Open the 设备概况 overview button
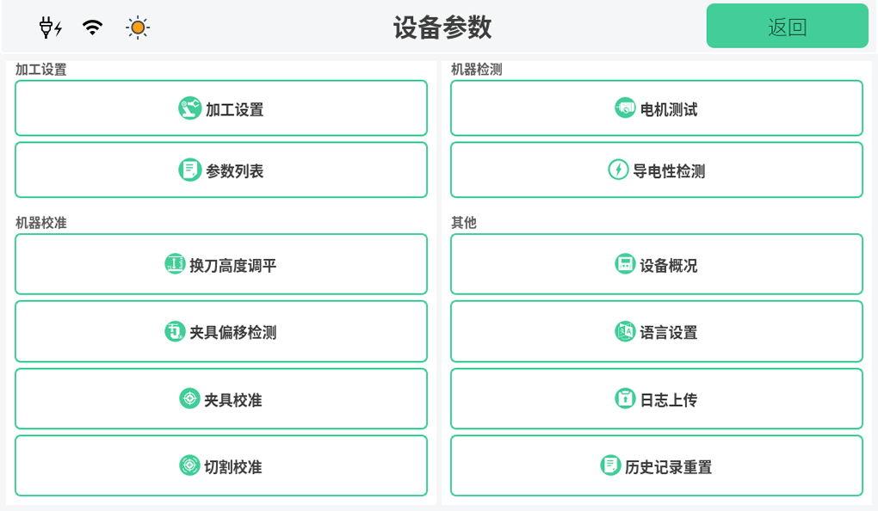This screenshot has height=511, width=878. point(657,265)
